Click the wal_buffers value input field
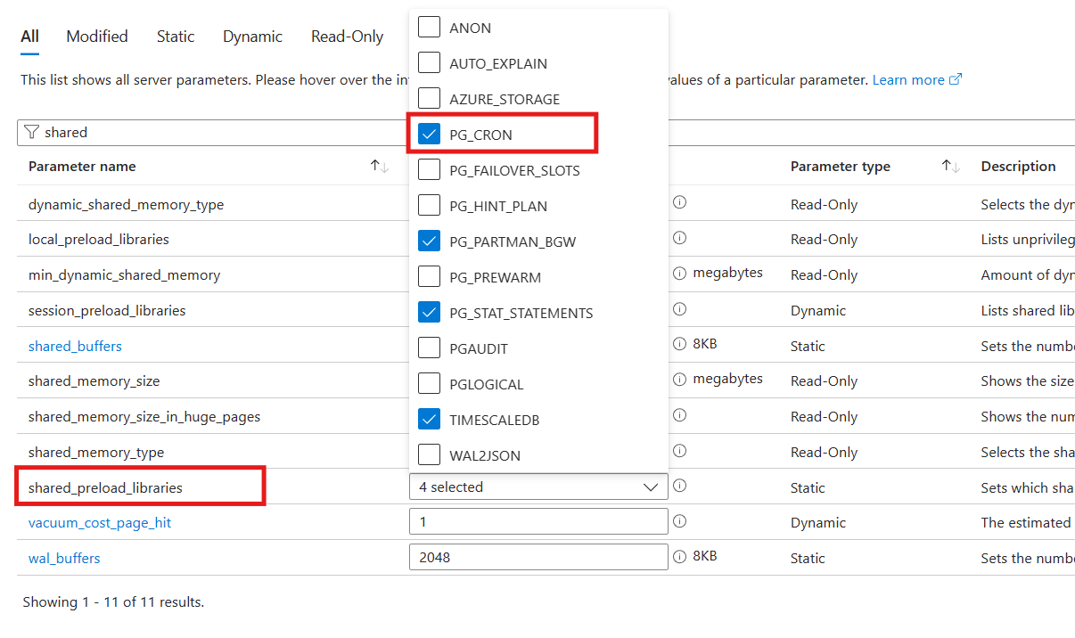Viewport: 1075px width, 638px height. [538, 555]
